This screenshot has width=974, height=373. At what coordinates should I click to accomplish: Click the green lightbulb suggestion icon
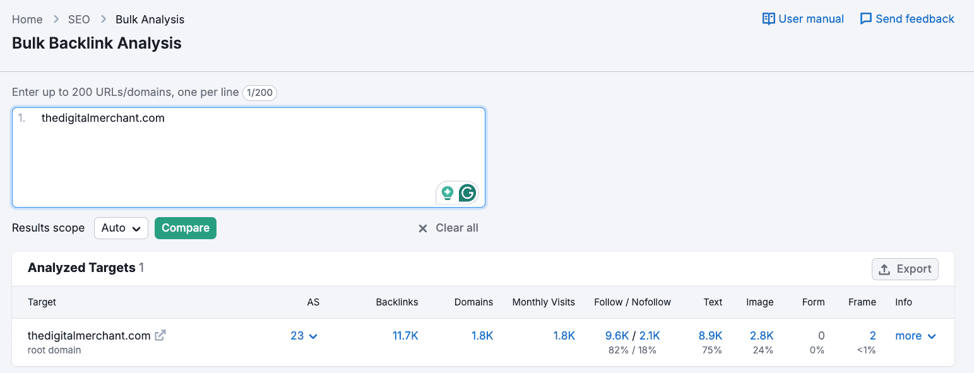pyautogui.click(x=448, y=193)
